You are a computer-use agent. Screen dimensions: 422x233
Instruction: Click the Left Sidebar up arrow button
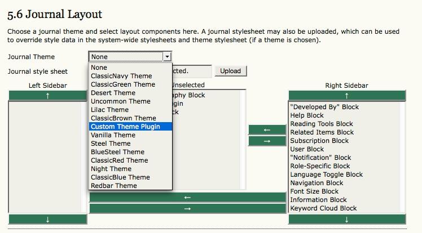point(47,96)
